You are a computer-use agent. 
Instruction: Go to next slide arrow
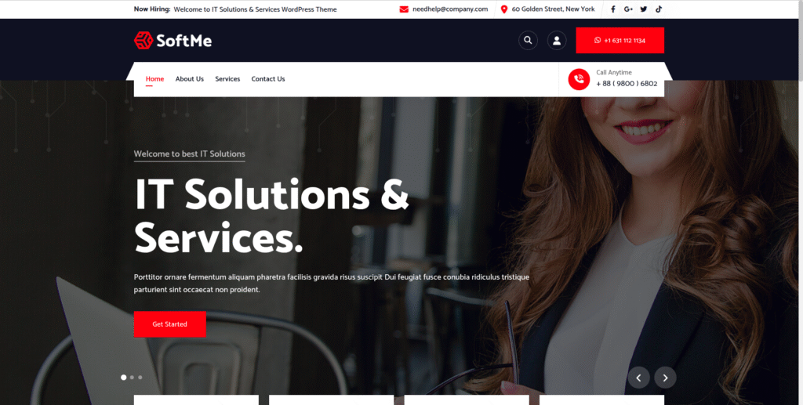point(665,378)
